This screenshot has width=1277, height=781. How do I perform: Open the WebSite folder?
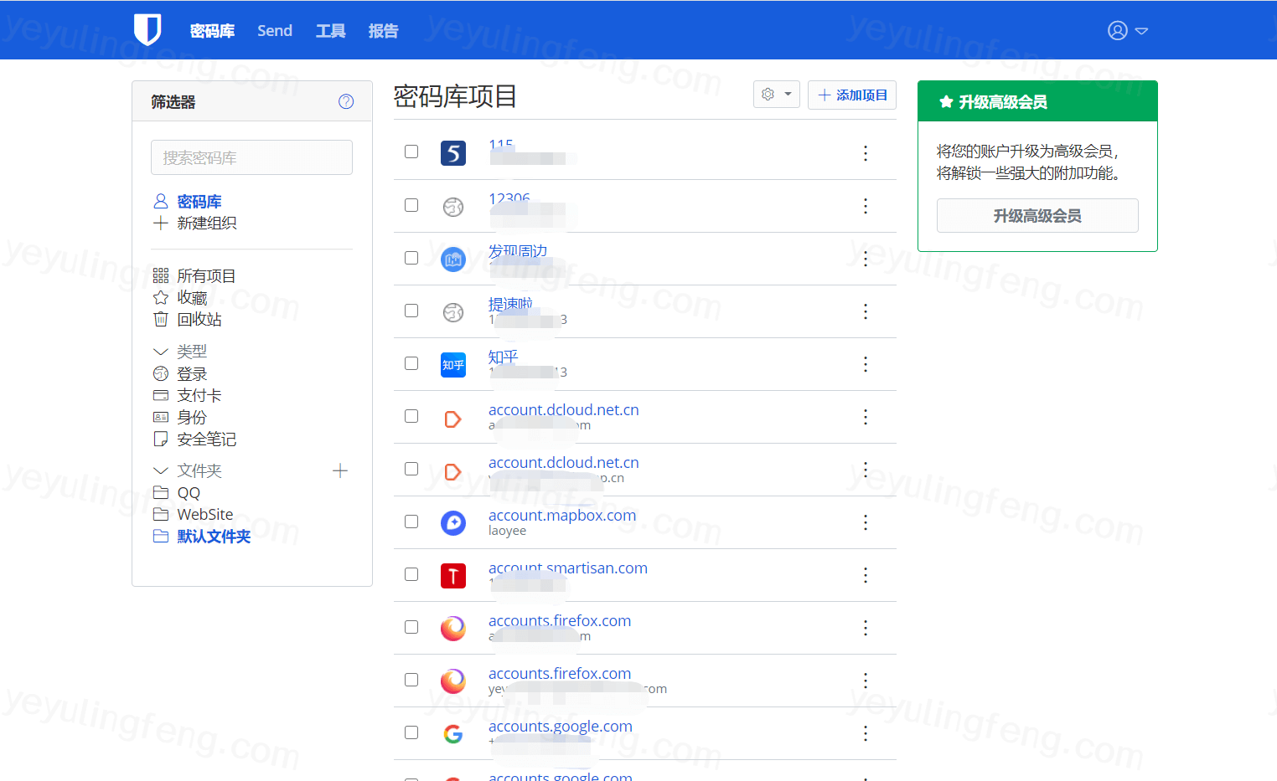click(205, 515)
